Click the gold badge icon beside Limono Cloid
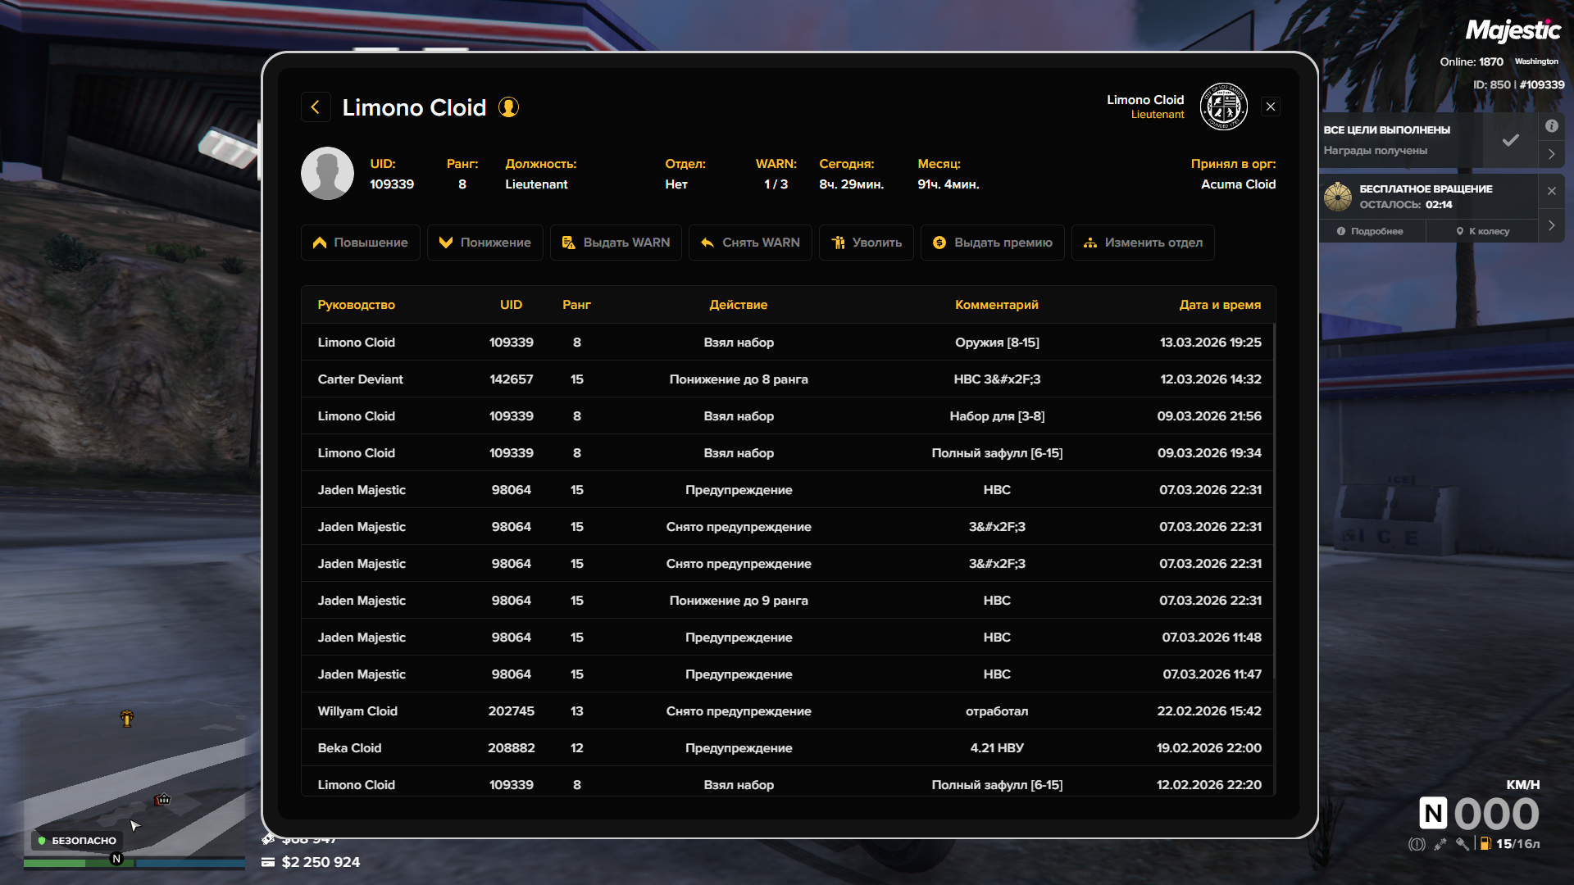This screenshot has width=1574, height=885. click(x=508, y=107)
